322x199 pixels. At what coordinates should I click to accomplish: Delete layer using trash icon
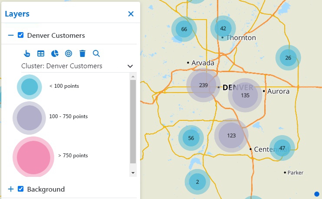[82, 53]
